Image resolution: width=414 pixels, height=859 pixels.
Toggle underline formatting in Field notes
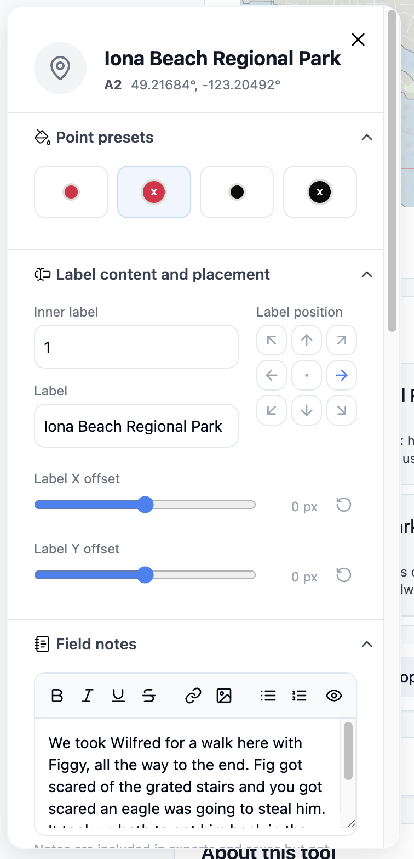click(x=118, y=696)
